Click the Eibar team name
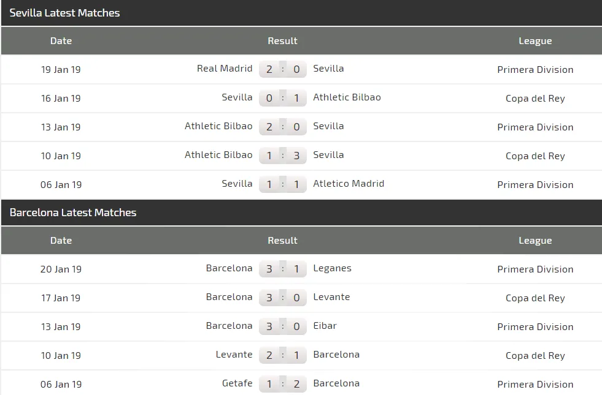Image resolution: width=602 pixels, height=395 pixels. tap(325, 326)
